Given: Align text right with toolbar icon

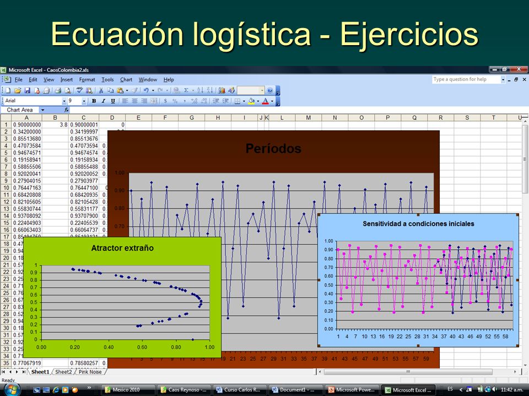Looking at the screenshot, I should pos(144,101).
